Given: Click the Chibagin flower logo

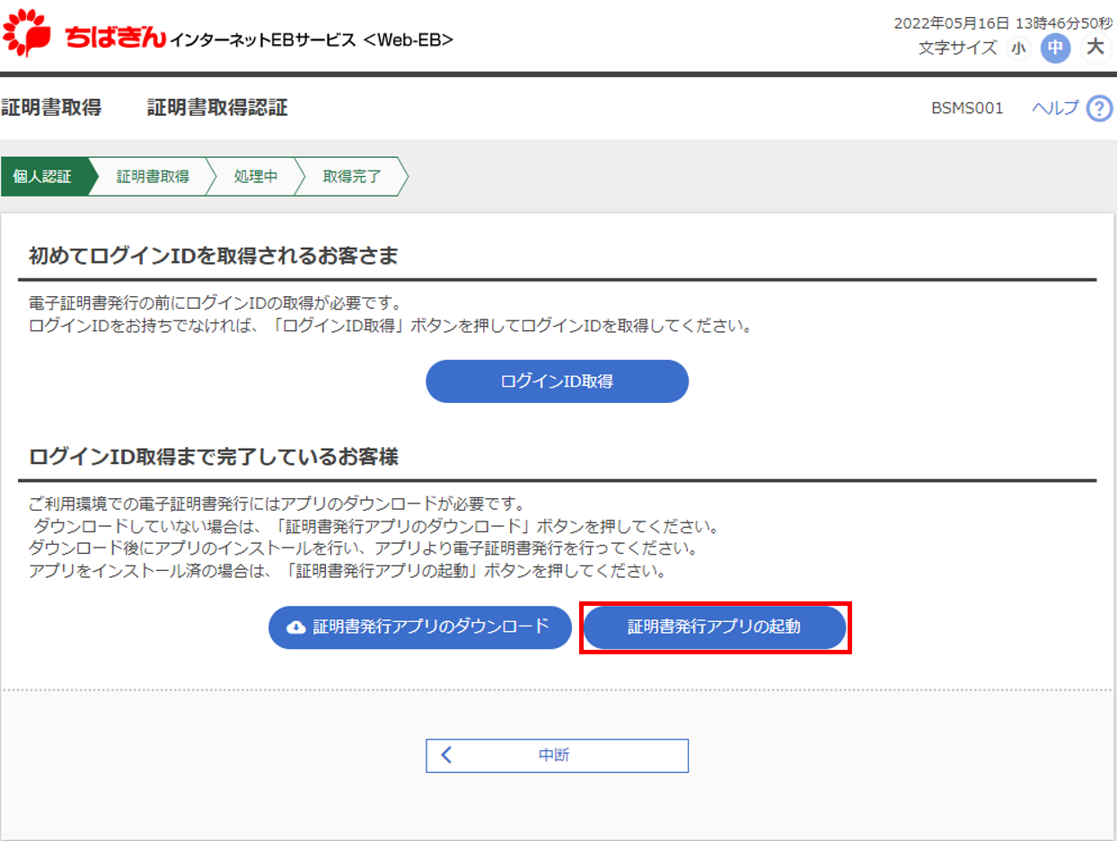Looking at the screenshot, I should 27,32.
